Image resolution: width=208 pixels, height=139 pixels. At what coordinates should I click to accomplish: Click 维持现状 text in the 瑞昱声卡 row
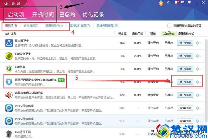pyautogui.click(x=153, y=95)
